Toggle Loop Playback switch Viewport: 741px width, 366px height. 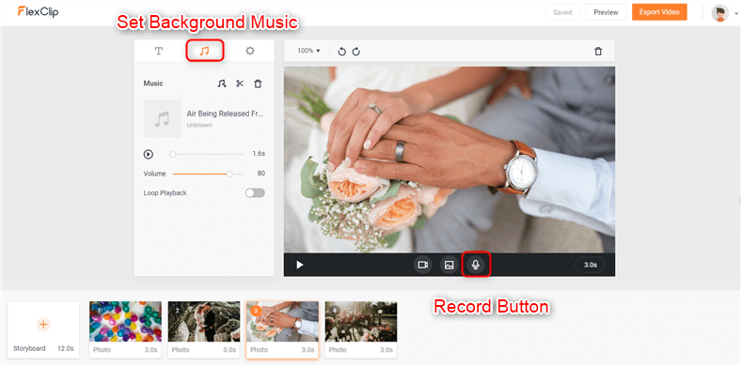[x=255, y=193]
